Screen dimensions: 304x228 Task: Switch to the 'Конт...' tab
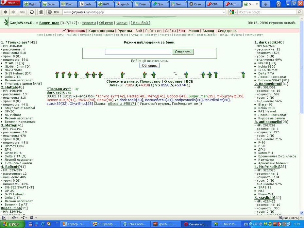[69, 4]
